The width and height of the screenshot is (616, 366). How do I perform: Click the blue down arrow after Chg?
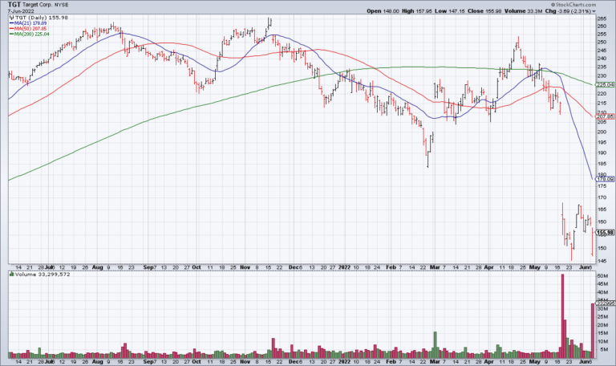(x=594, y=11)
